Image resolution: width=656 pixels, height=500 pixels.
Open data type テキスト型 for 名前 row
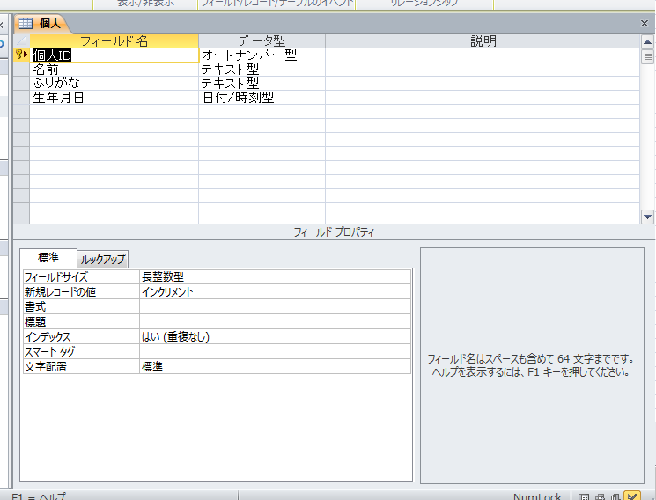pyautogui.click(x=262, y=70)
